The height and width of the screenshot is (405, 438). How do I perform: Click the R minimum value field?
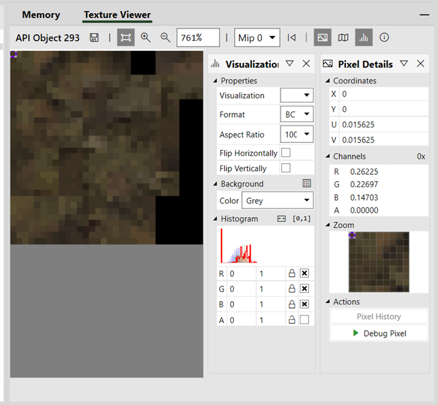click(x=242, y=274)
